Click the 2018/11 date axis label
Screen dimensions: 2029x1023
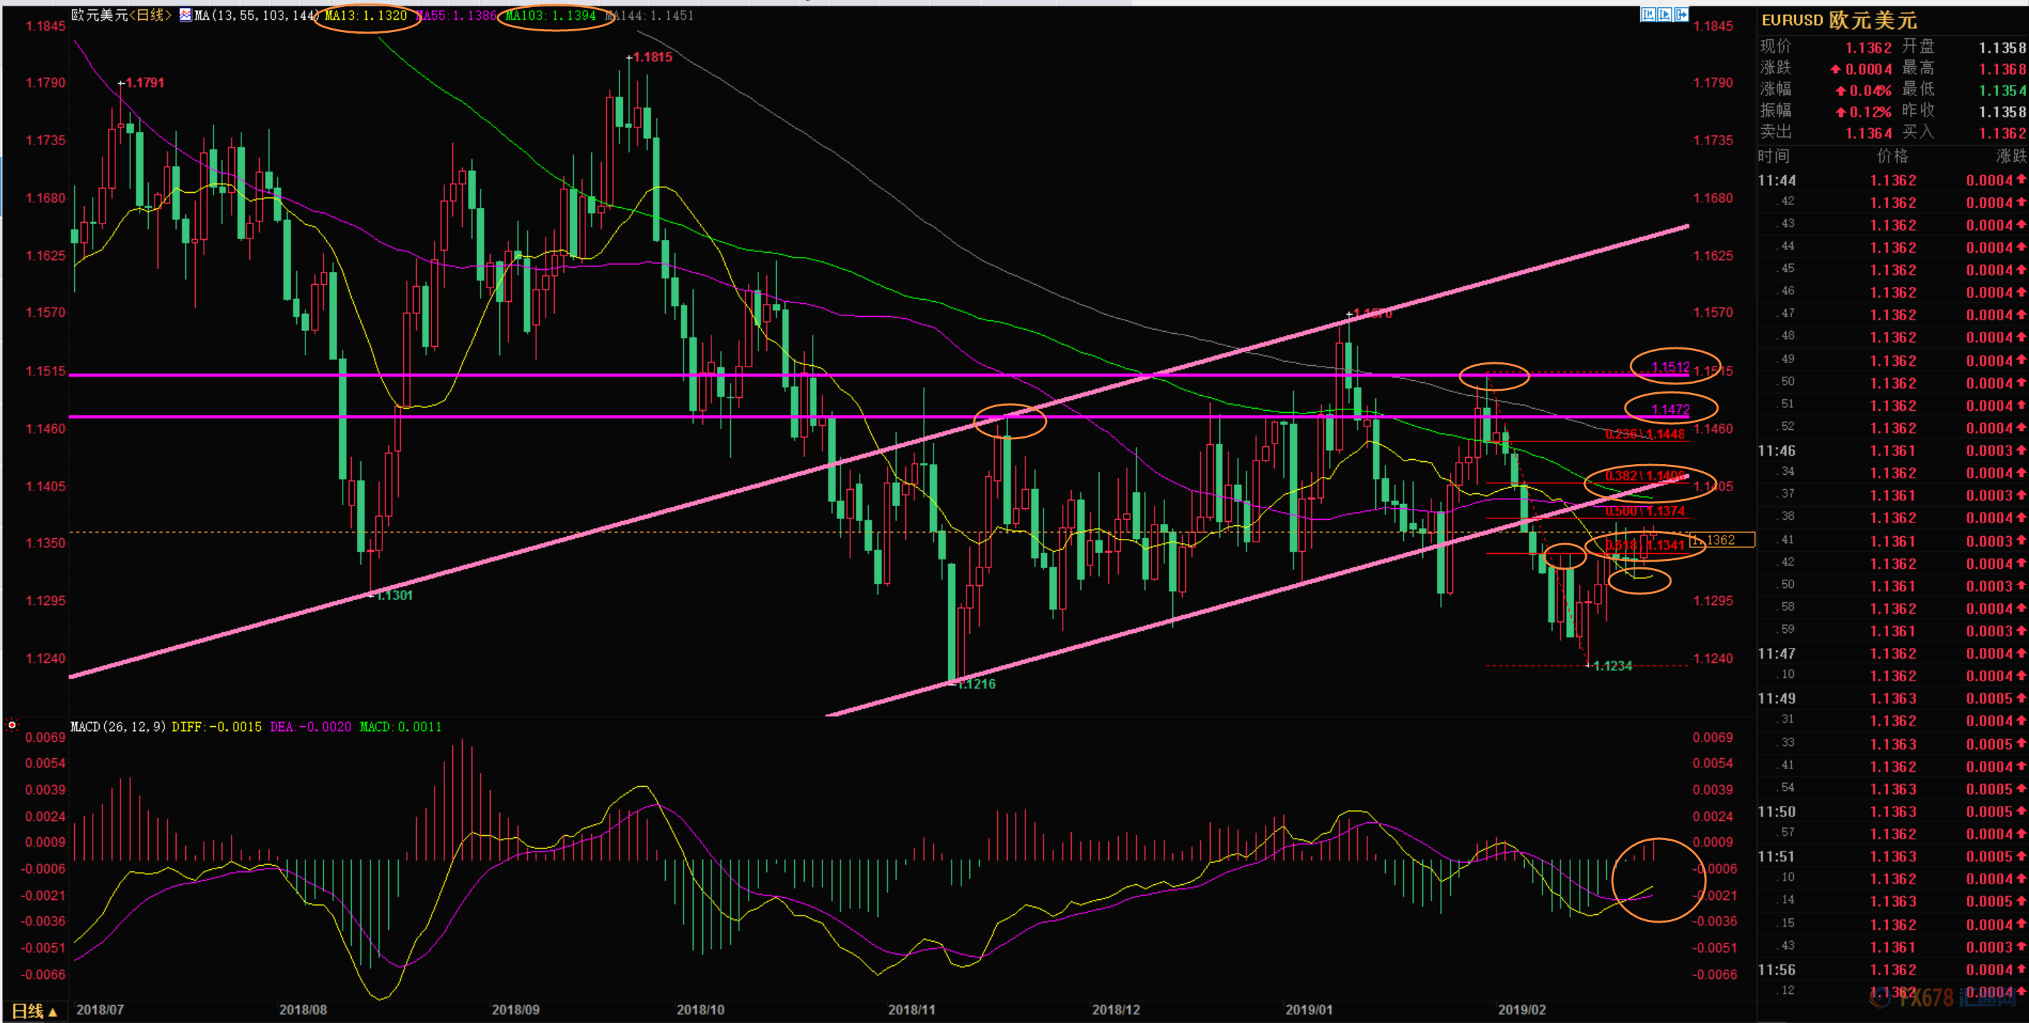[912, 1009]
